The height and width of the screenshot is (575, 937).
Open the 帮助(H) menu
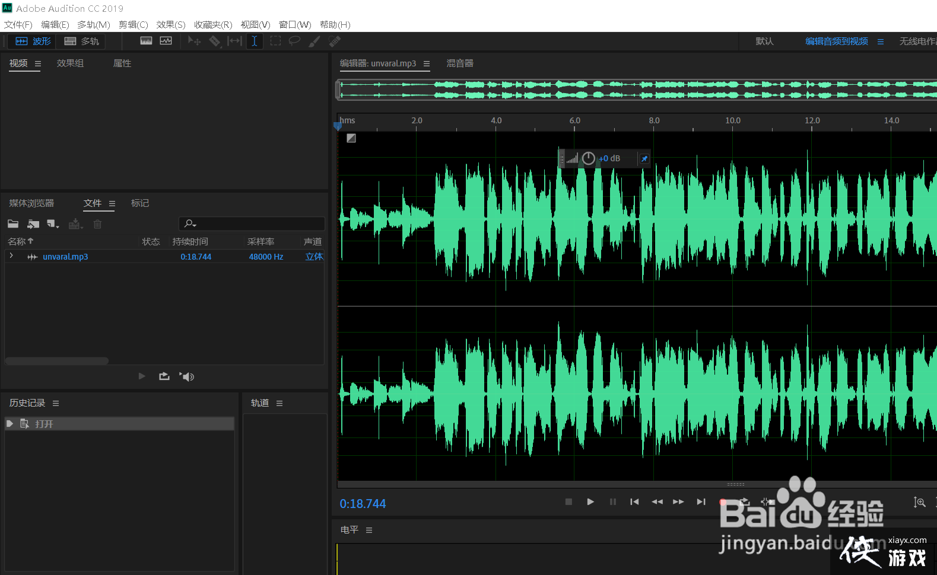(335, 24)
